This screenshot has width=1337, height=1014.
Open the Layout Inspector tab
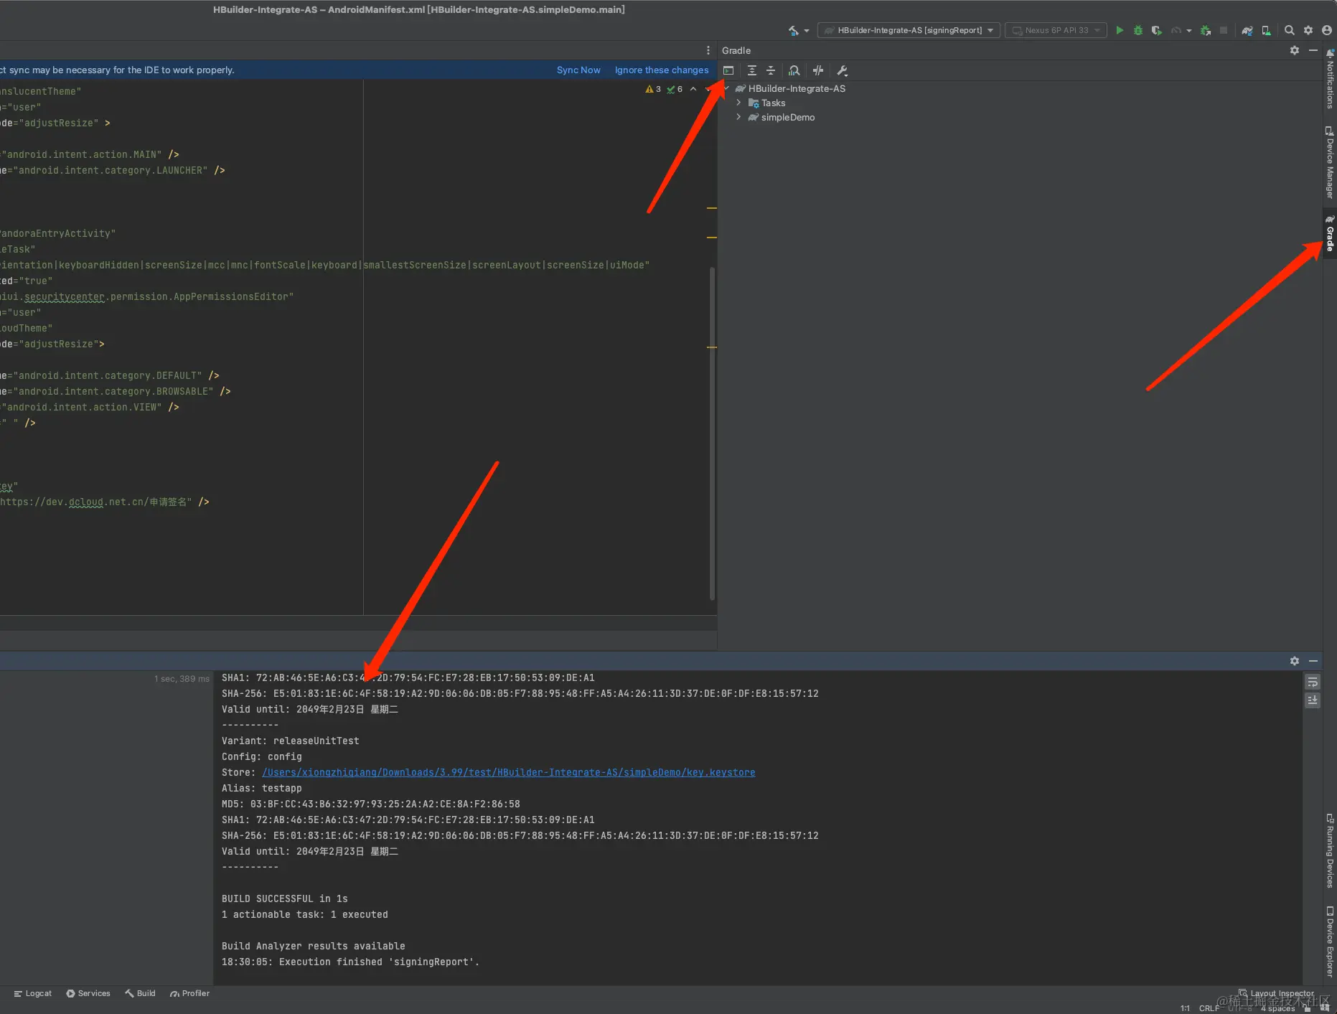(x=1277, y=993)
